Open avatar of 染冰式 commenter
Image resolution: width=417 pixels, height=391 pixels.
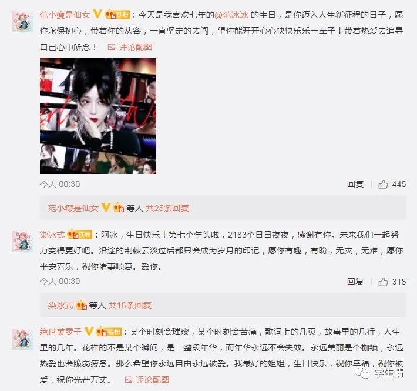[x=22, y=242]
